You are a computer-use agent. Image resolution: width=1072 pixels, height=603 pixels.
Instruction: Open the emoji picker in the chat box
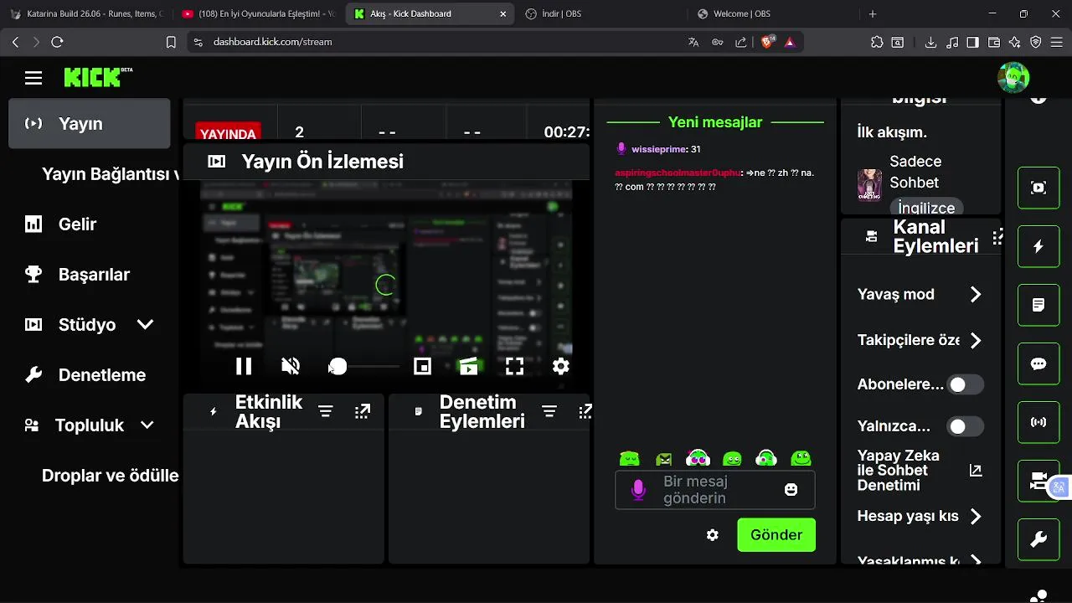[x=791, y=490]
